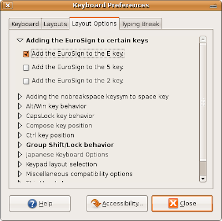Click the blue question mark Help icon
The width and height of the screenshot is (222, 221).
tap(32, 204)
